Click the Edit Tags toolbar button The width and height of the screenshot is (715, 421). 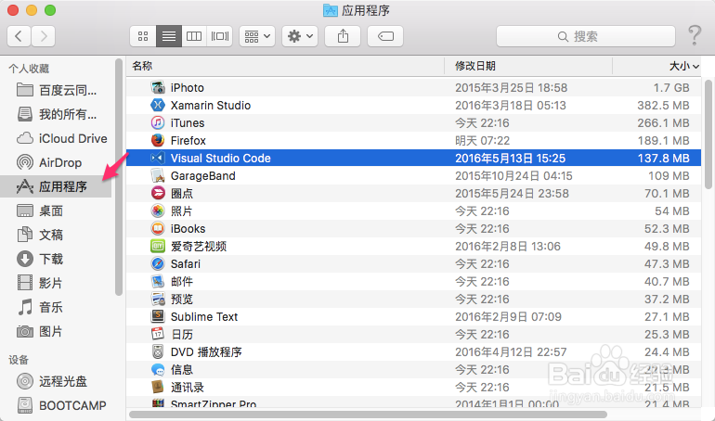coord(385,36)
